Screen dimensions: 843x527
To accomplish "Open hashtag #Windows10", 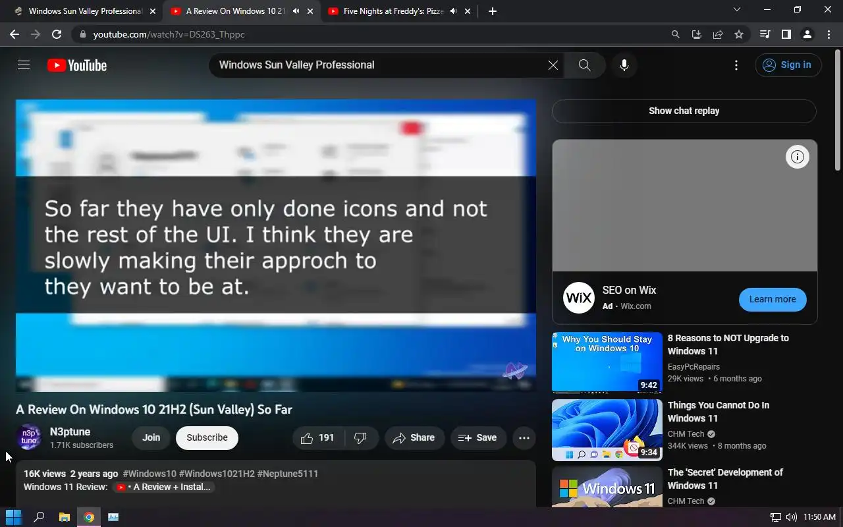I will click(x=150, y=474).
